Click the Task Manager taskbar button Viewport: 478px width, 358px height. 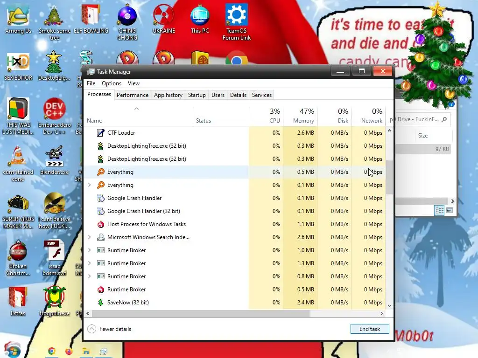[104, 351]
